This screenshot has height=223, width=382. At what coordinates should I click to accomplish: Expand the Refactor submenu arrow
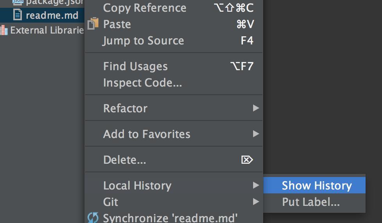click(256, 108)
